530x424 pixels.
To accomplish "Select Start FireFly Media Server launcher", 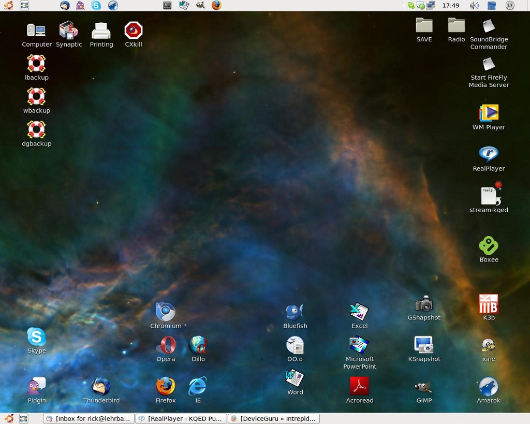I will [489, 64].
